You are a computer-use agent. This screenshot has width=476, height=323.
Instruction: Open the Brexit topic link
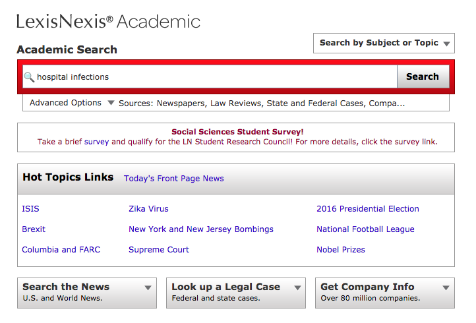pyautogui.click(x=34, y=229)
